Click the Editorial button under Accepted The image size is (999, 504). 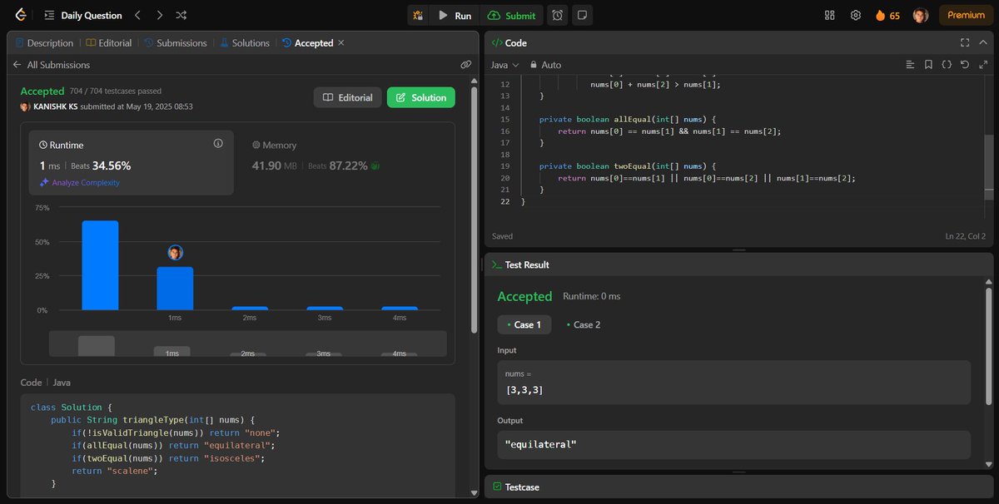point(347,97)
